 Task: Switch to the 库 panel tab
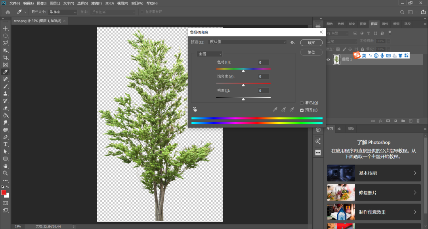[339, 129]
